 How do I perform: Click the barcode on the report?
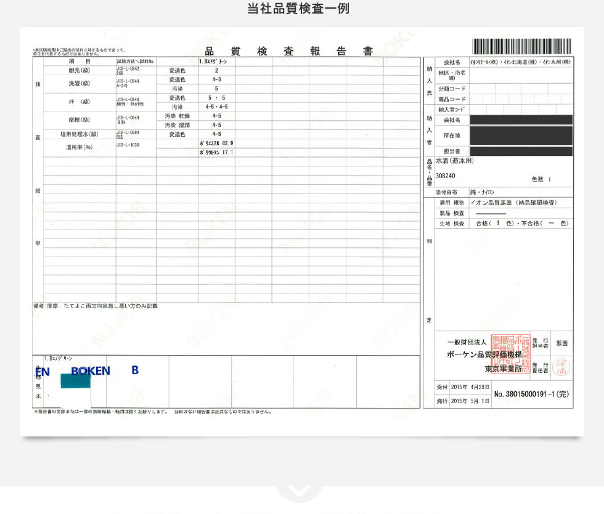[521, 46]
